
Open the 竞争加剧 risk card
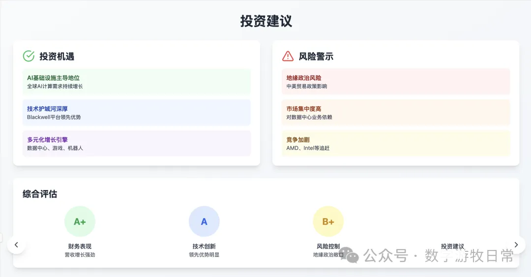click(396, 143)
